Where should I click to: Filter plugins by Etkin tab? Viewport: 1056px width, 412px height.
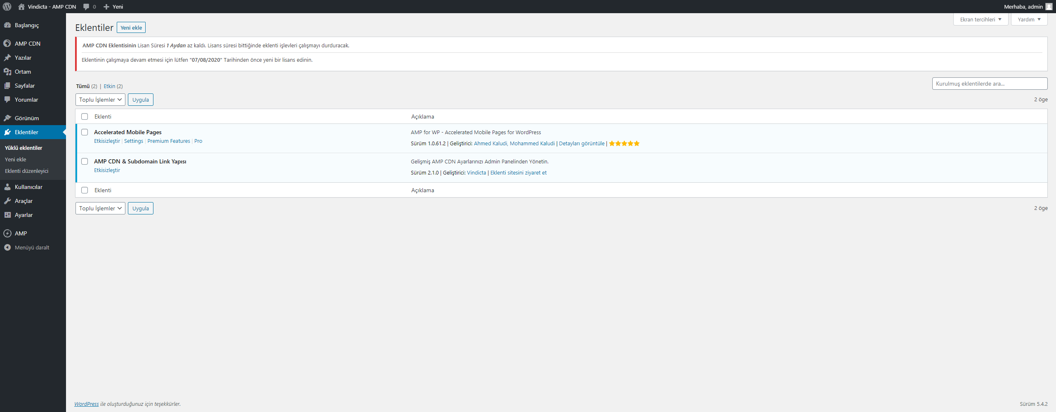(113, 86)
